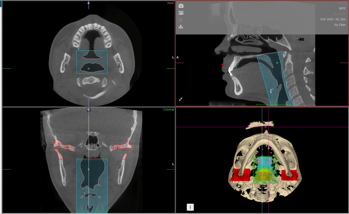Viewport: 349px width, 214px height.
Task: Select the Axial view label
Action: [x=170, y=3]
